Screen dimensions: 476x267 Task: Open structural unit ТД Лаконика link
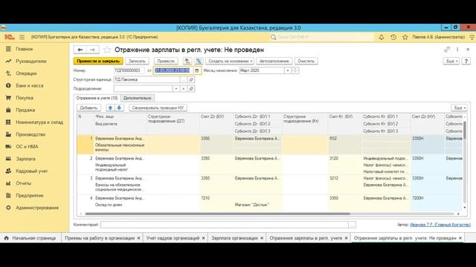click(x=191, y=79)
